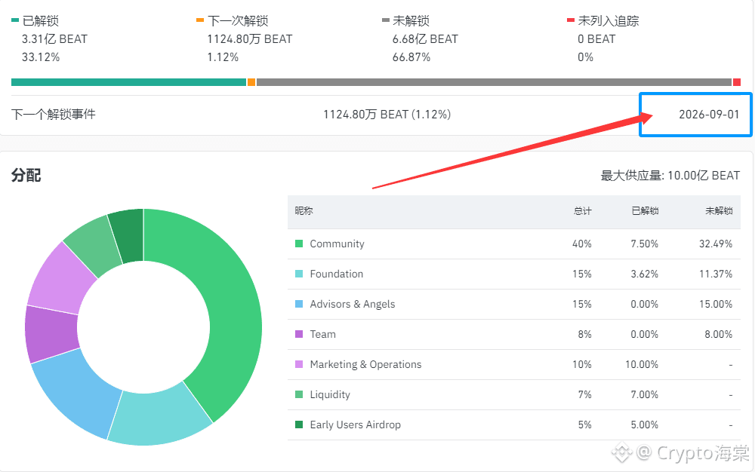Click the Community row name

[x=337, y=244]
